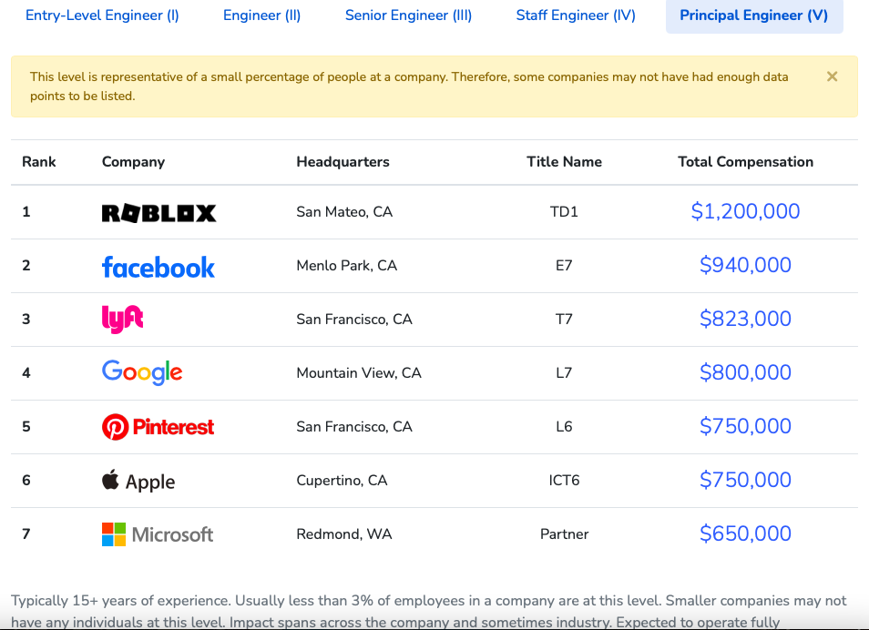Viewport: 869px width, 630px height.
Task: Click the Apple logo
Action: 138,481
